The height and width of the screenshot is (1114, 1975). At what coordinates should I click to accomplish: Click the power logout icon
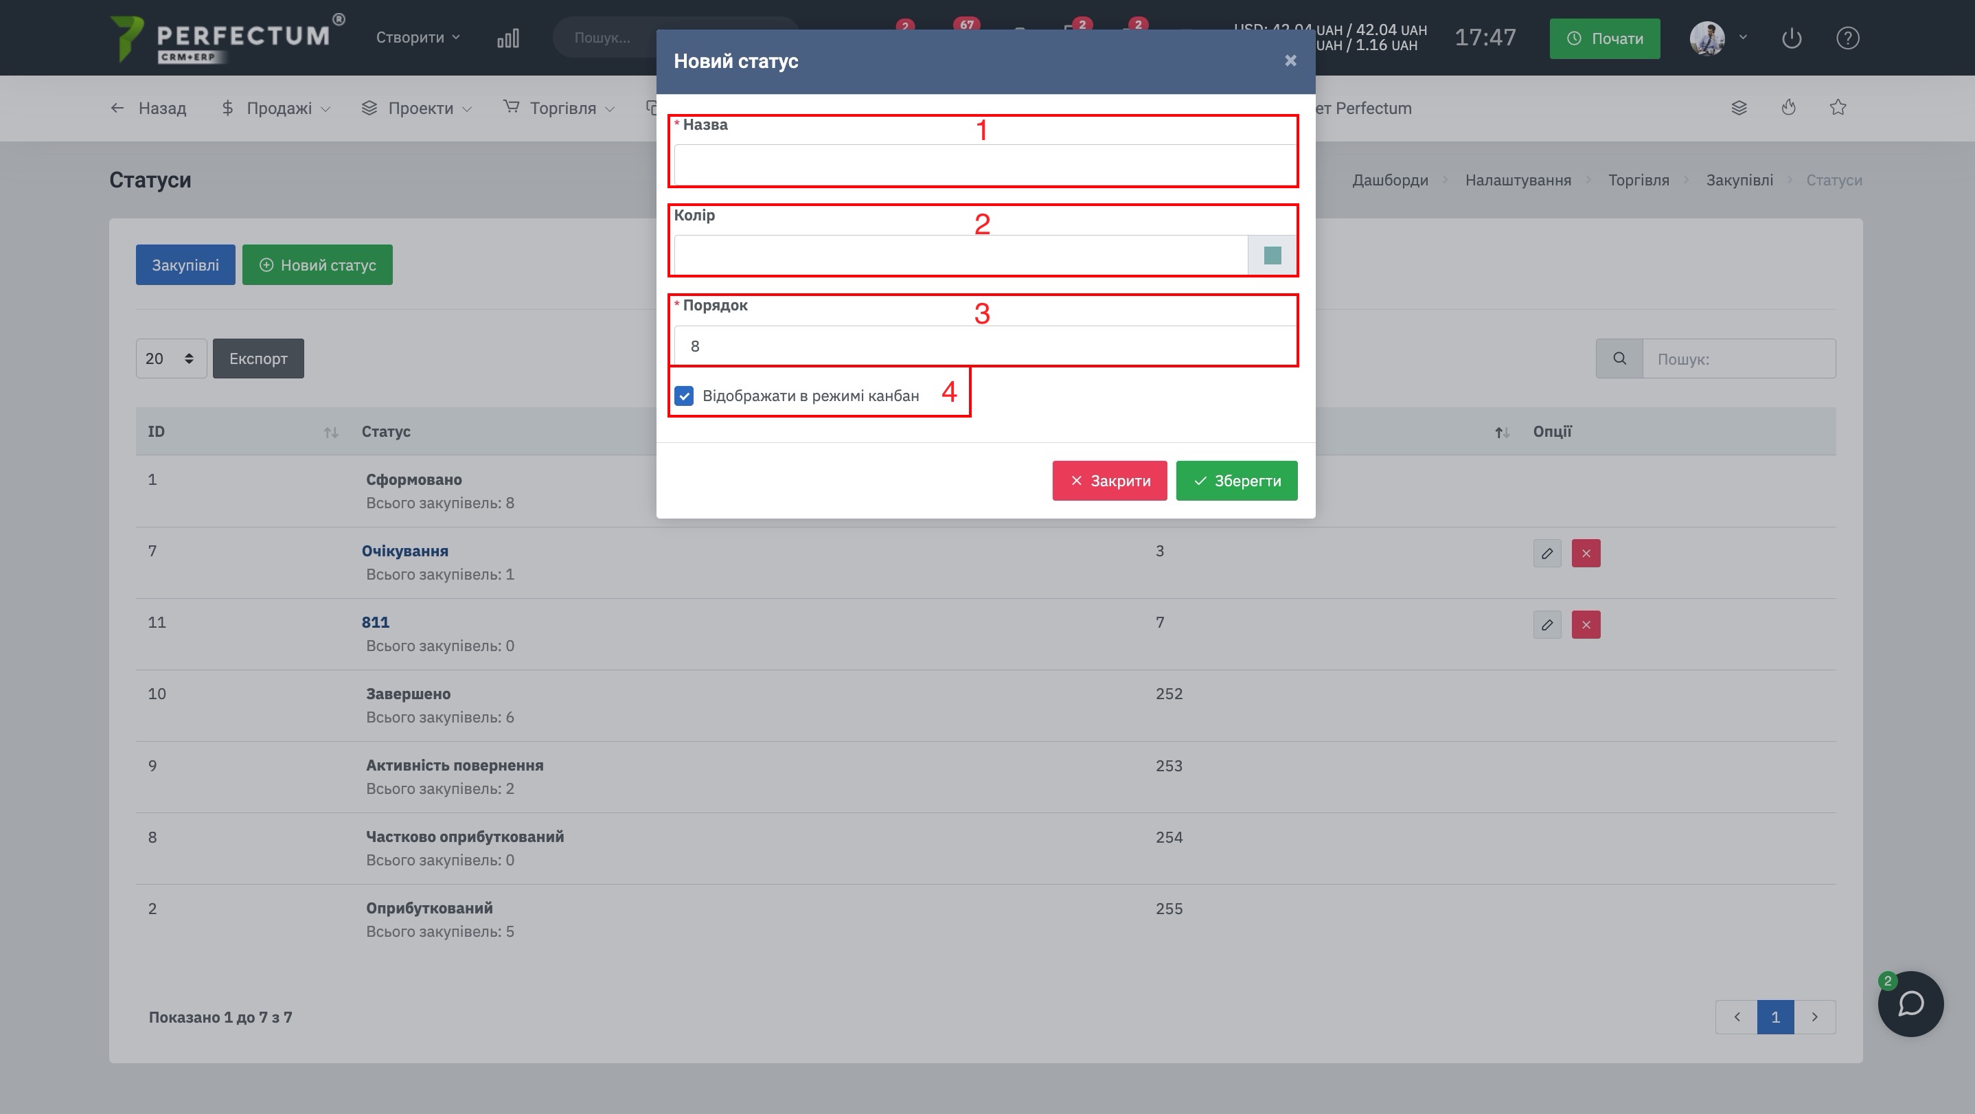point(1791,38)
